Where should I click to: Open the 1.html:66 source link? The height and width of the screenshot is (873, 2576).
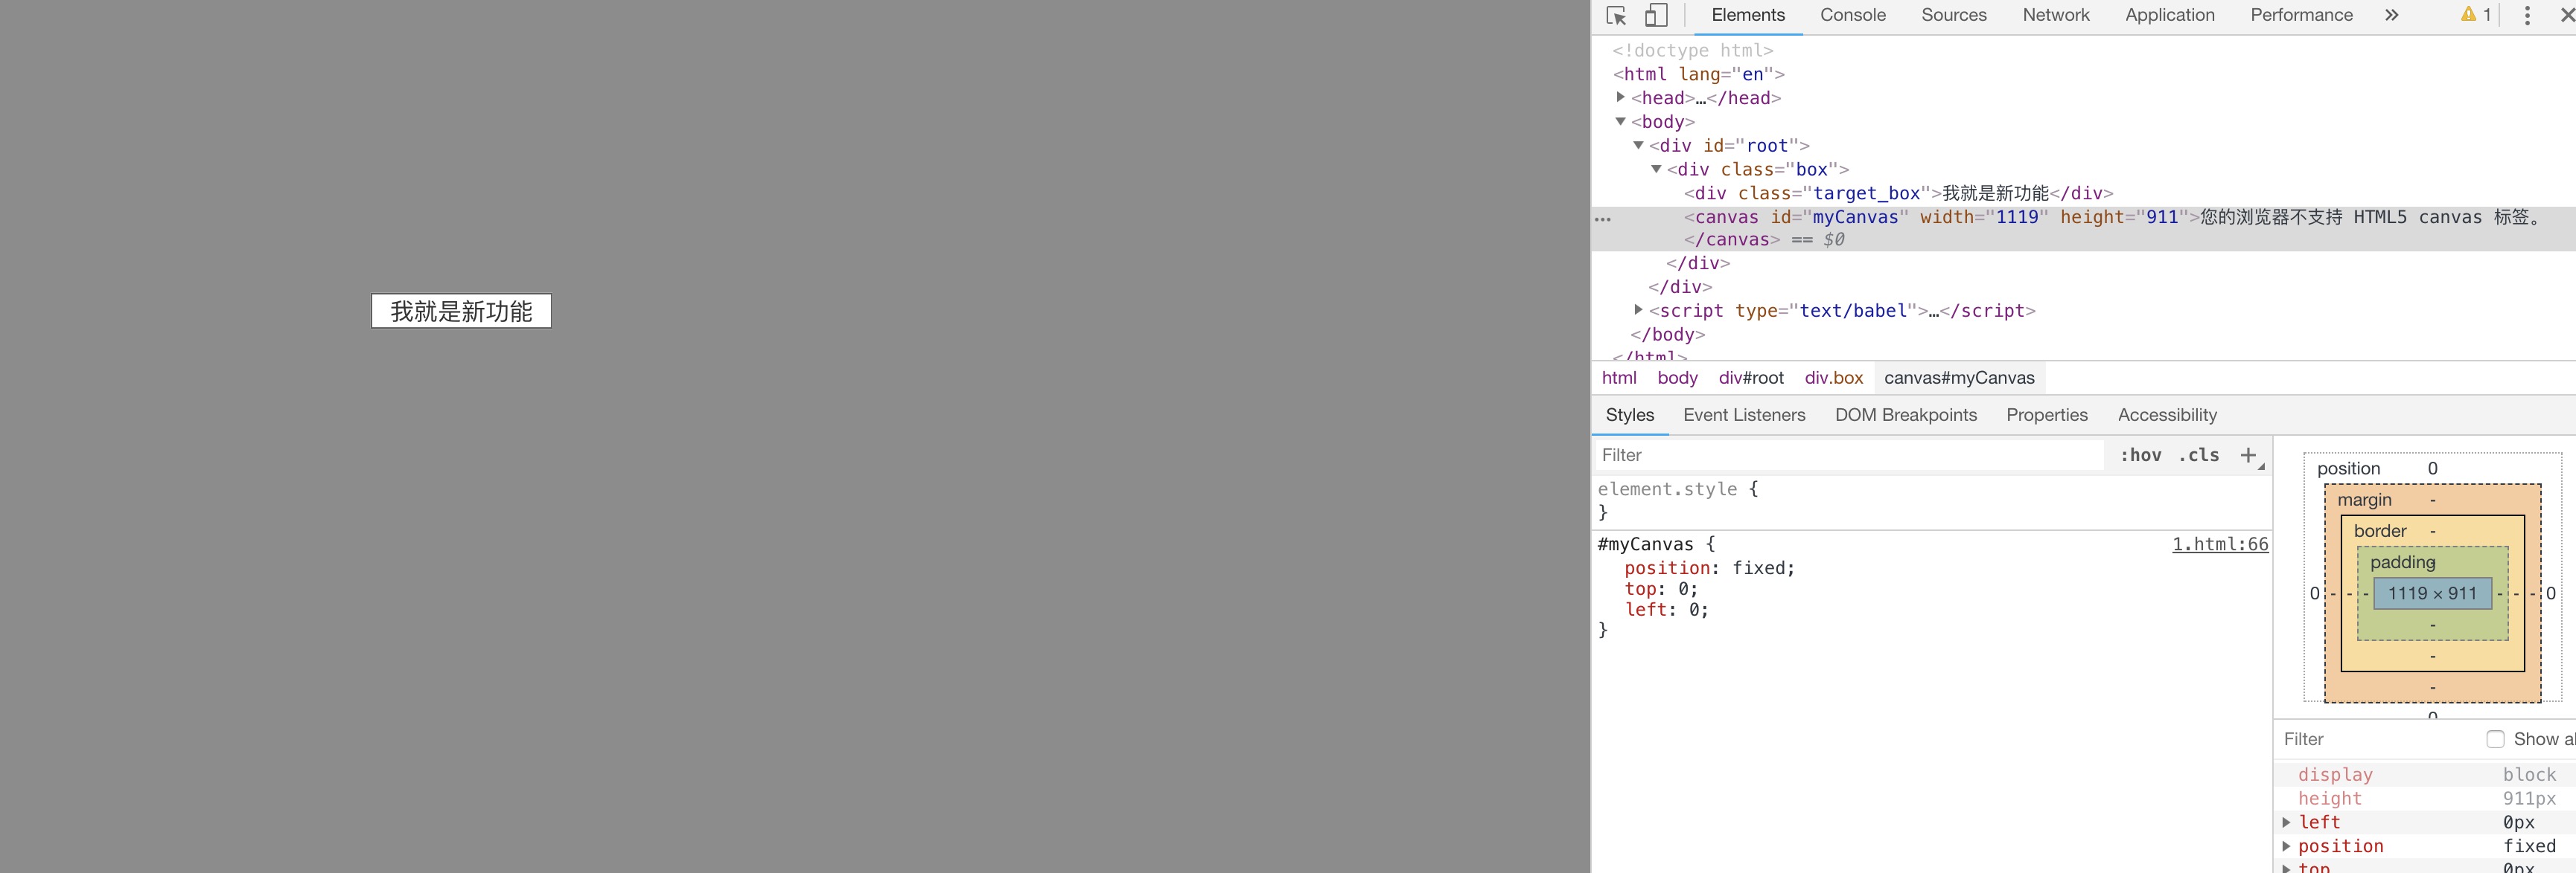[2219, 544]
